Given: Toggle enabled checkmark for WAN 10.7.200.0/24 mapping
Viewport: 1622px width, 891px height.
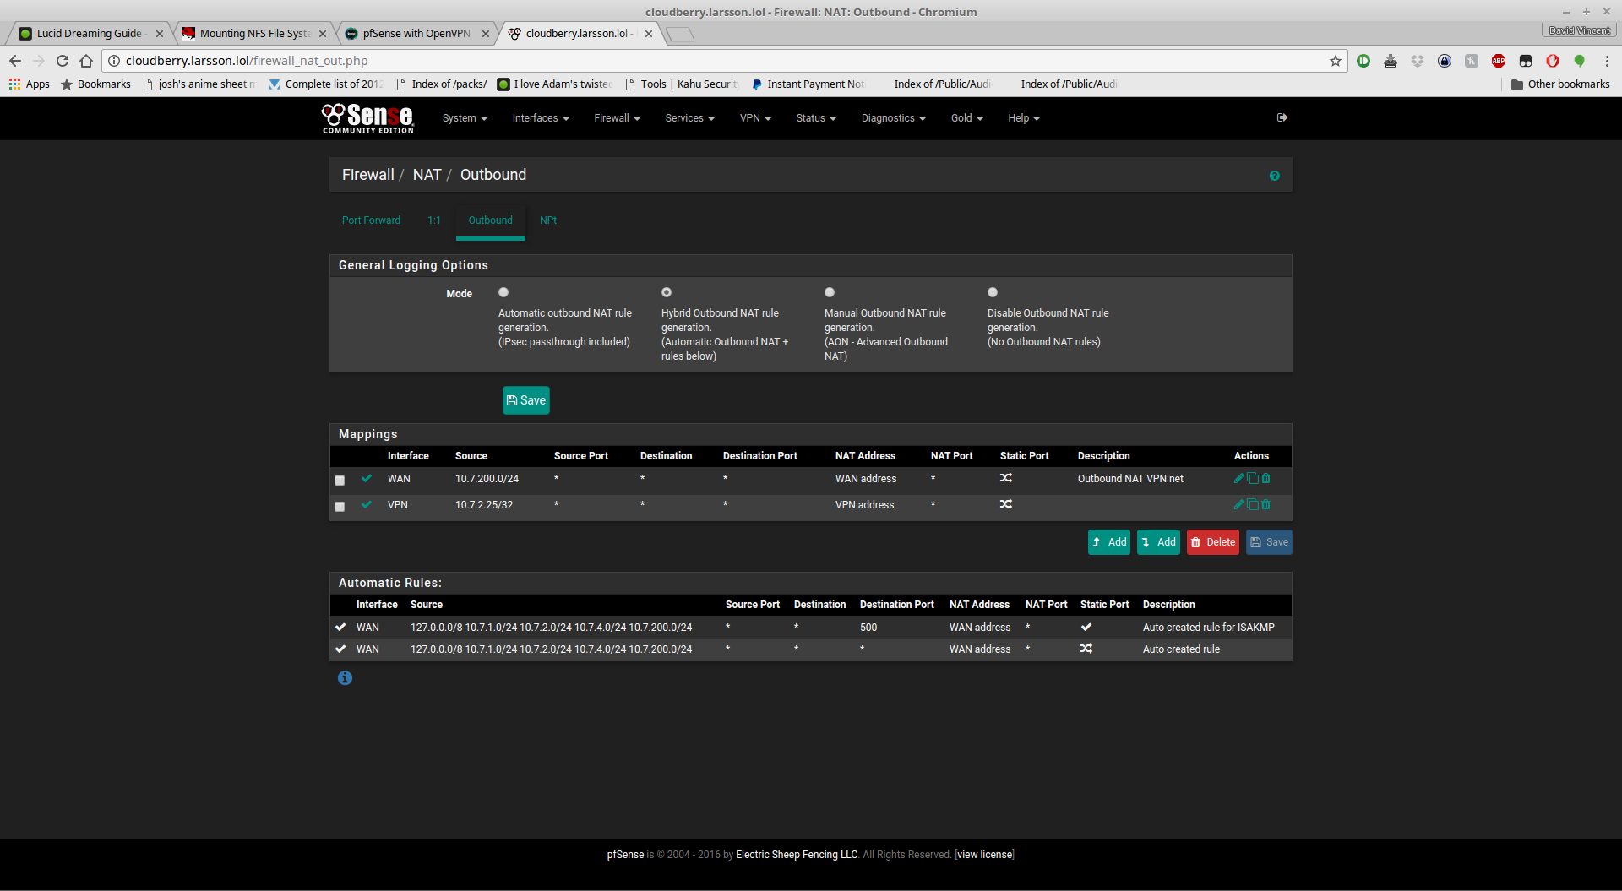Looking at the screenshot, I should tap(367, 478).
